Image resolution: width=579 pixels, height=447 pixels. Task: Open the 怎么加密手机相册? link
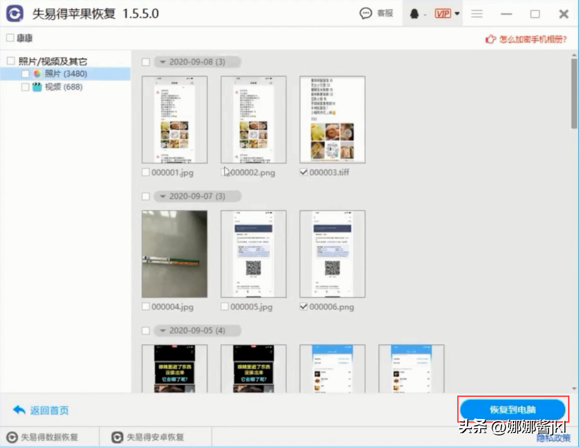click(x=533, y=40)
